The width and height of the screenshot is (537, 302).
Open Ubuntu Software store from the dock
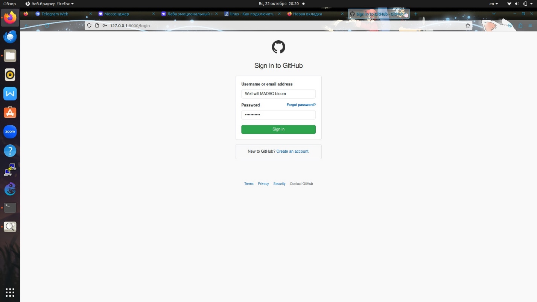10,112
